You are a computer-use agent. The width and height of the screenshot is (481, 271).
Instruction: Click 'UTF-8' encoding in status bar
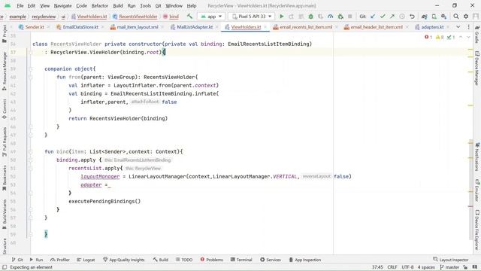point(407,267)
